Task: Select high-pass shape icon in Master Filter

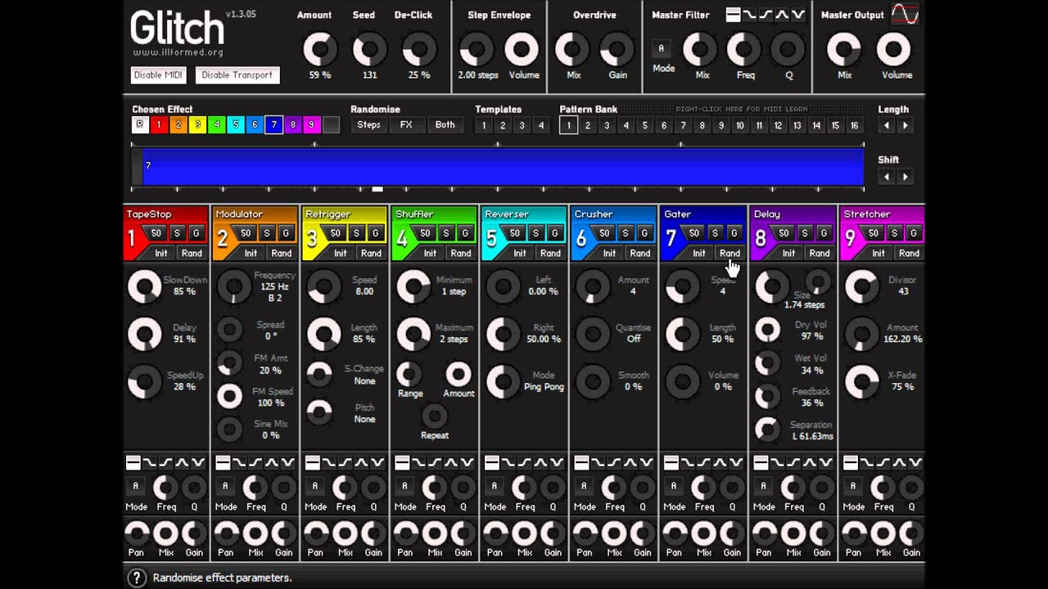Action: (766, 15)
